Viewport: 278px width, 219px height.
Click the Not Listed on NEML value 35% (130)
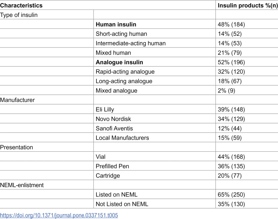(231, 204)
